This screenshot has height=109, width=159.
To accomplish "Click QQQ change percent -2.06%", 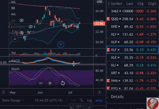I will 151,19.
